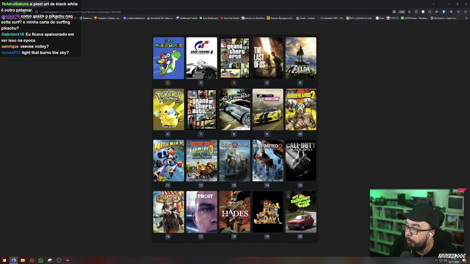Click the Conker's Bad Fur Day cover
The height and width of the screenshot is (264, 470).
click(x=268, y=212)
